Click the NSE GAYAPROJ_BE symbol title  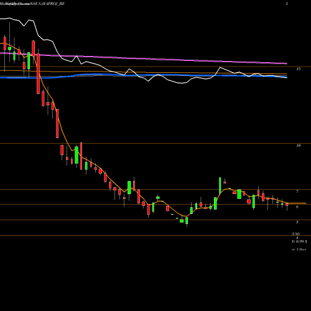coord(47,4)
